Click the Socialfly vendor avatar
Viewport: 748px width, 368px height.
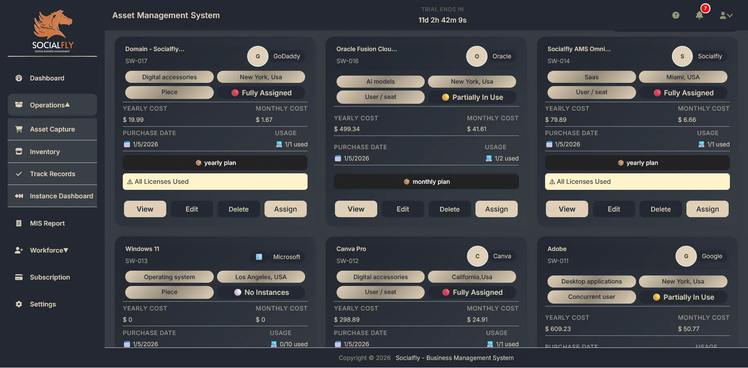682,56
